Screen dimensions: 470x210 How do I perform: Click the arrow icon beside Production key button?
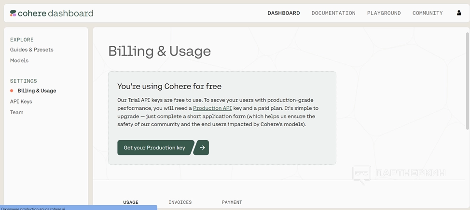[202, 148]
